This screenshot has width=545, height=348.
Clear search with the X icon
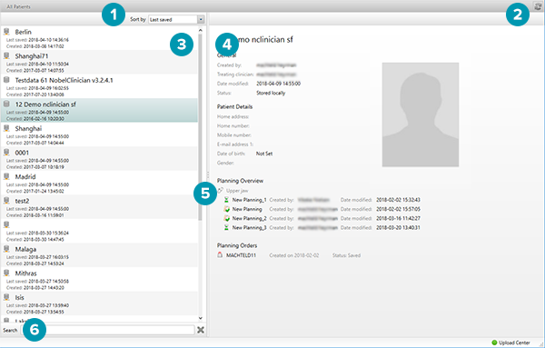click(x=201, y=330)
